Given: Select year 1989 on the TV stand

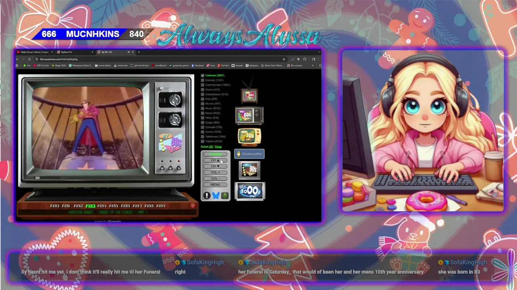Looking at the screenshot, I should pos(161,206).
